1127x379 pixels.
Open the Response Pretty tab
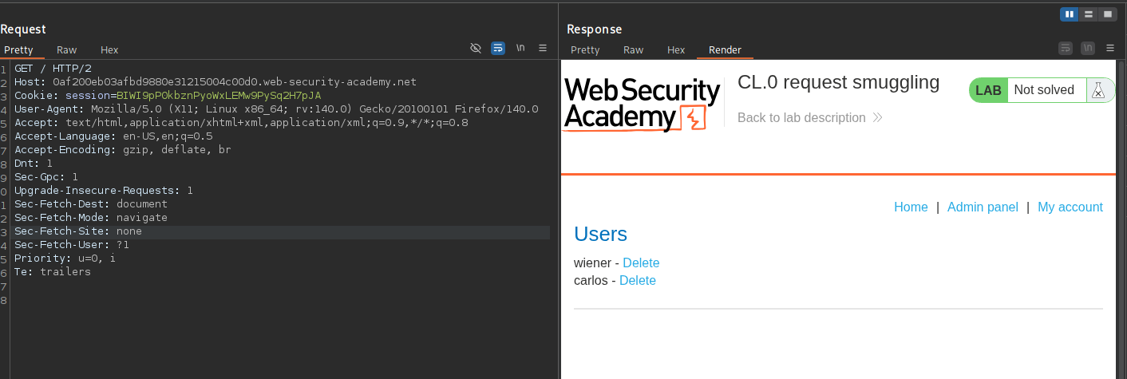(585, 49)
